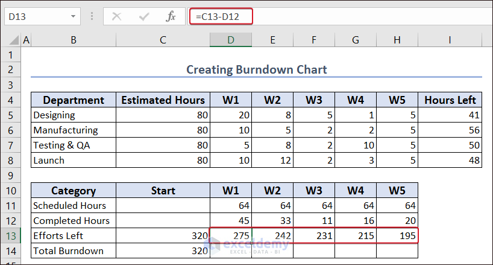Select column I header
The height and width of the screenshot is (265, 493).
click(450, 40)
